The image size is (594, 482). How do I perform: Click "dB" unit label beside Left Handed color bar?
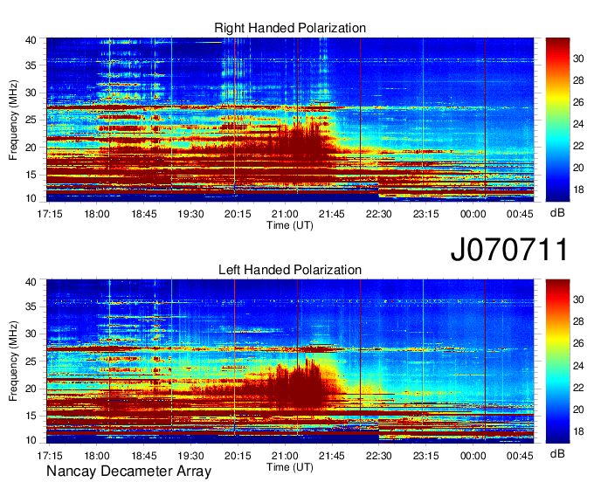click(x=557, y=453)
